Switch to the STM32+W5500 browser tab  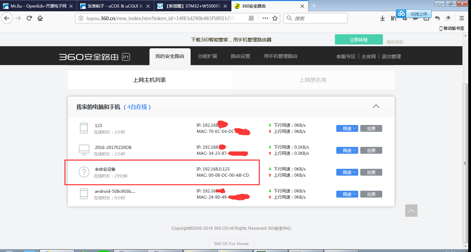[192, 6]
